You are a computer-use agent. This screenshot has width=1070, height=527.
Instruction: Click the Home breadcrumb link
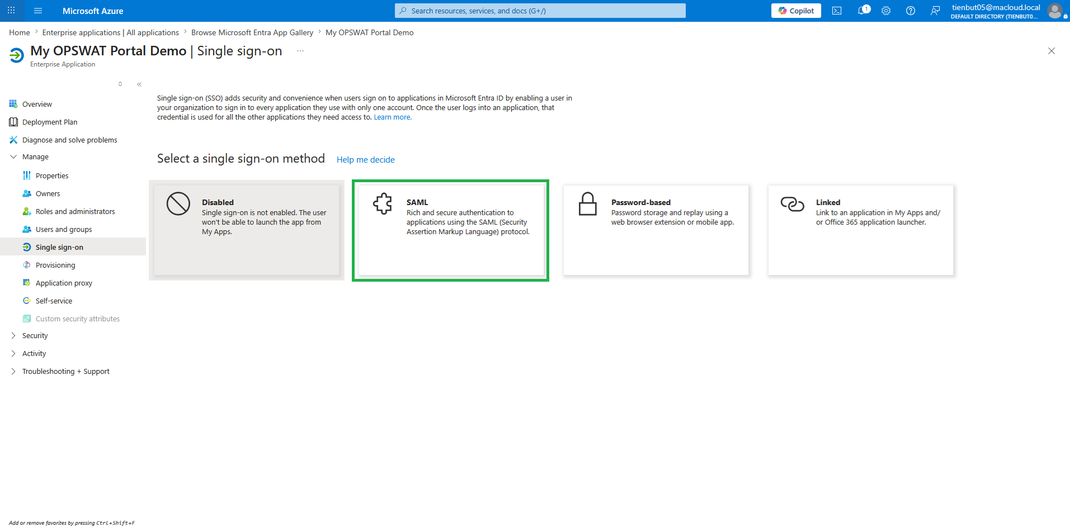pos(20,32)
